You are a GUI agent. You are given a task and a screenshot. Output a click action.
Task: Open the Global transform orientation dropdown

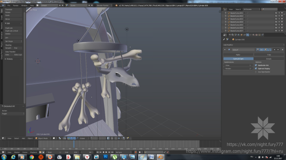84,138
